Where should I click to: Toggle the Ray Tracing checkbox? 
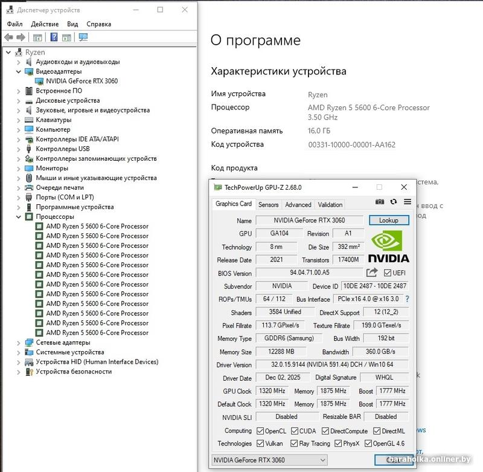[x=294, y=444]
